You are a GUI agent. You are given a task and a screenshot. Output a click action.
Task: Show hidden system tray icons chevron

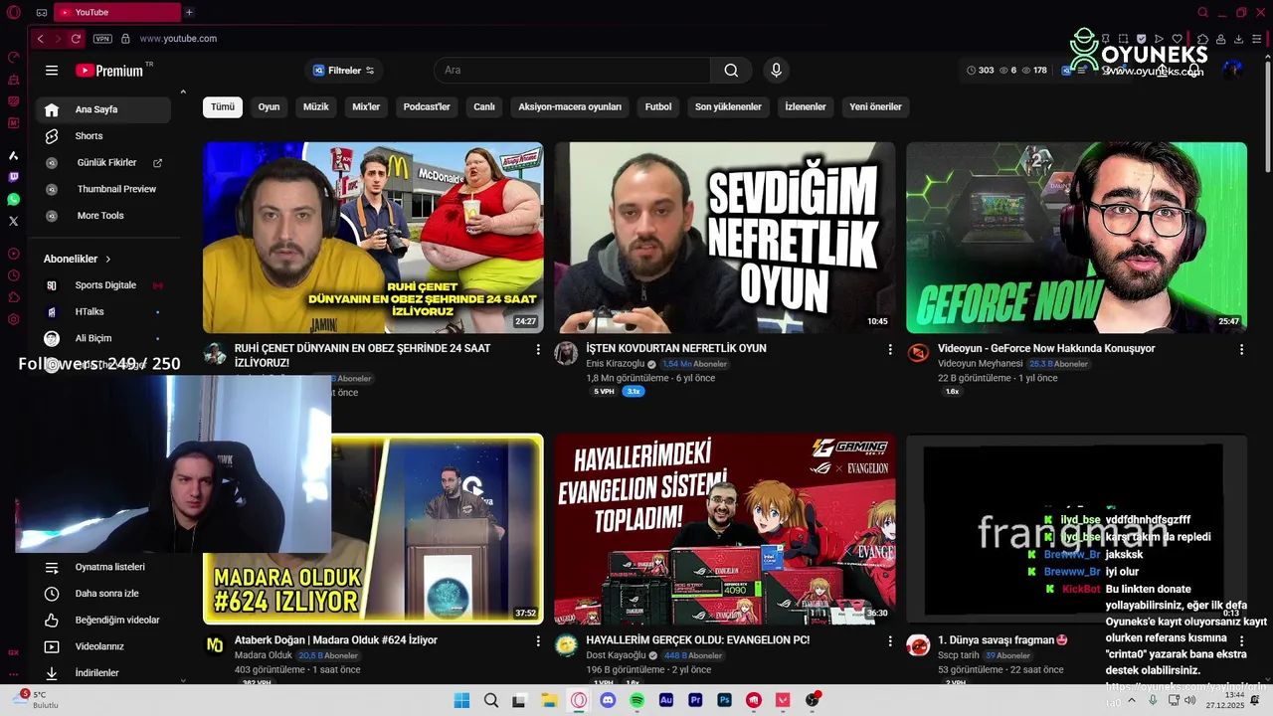(1131, 700)
